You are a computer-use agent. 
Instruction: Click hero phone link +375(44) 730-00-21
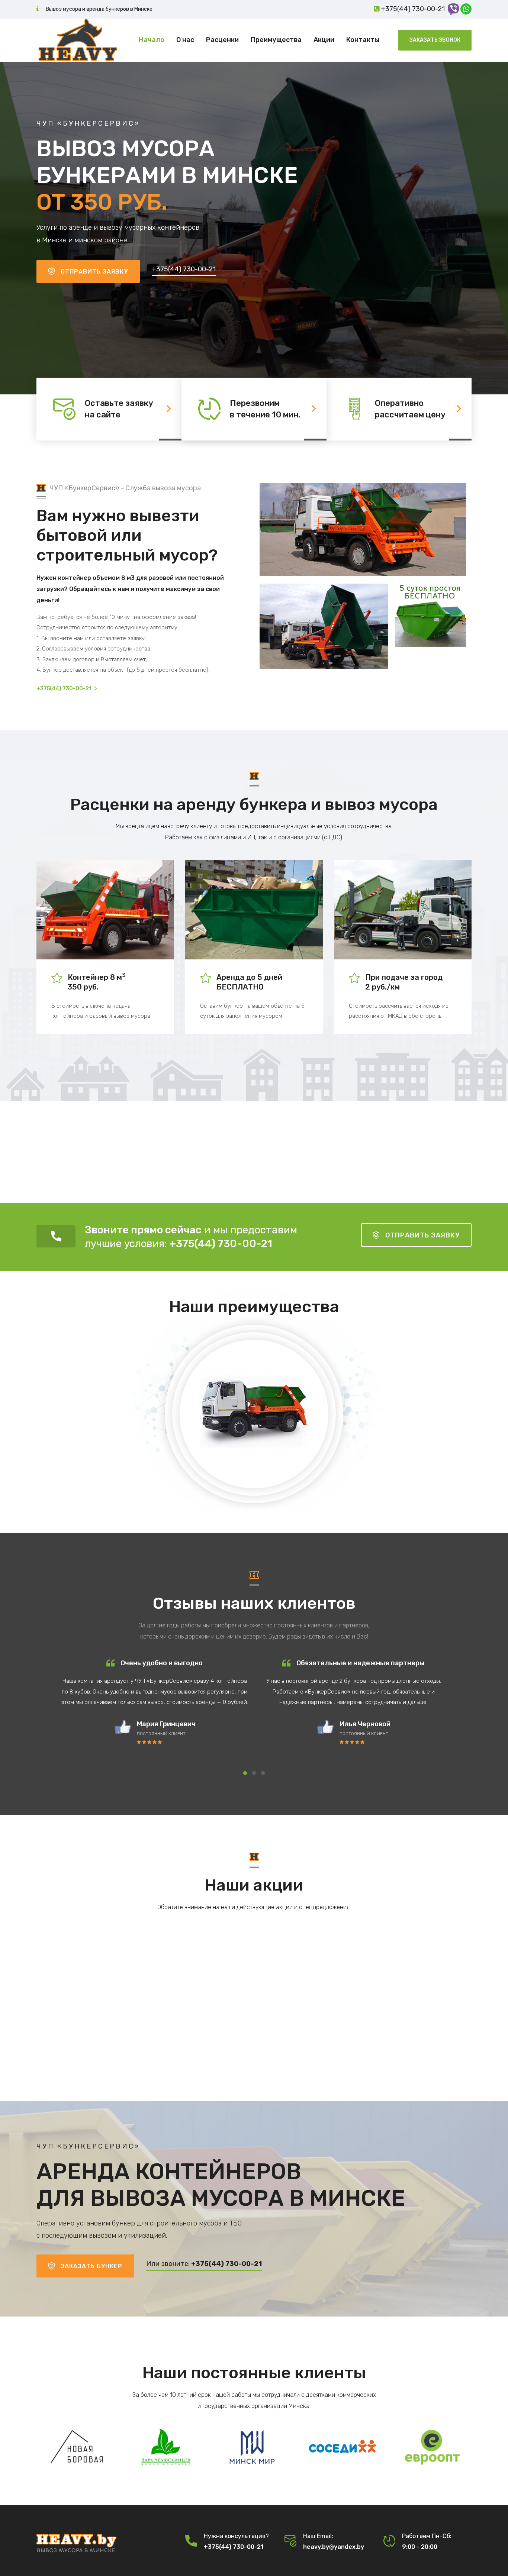tap(184, 269)
